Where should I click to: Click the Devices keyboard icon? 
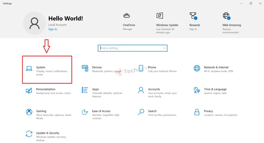(85, 68)
